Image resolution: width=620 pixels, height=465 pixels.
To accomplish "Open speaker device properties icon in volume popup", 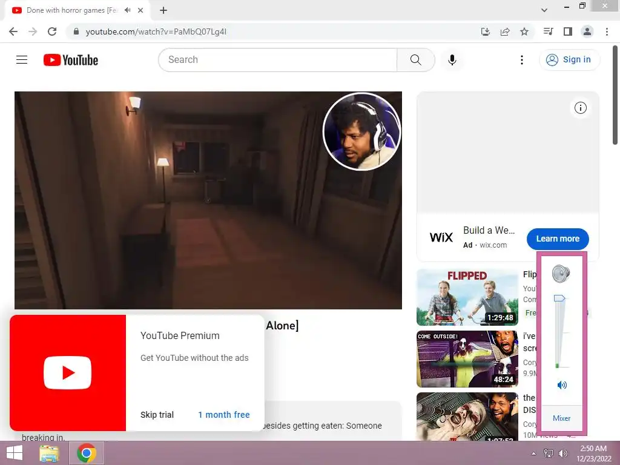I will (x=561, y=274).
